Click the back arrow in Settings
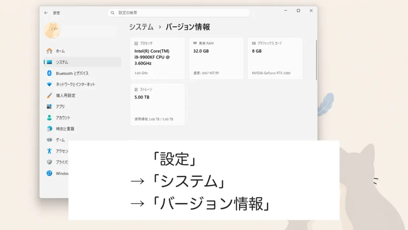Viewport: 408px width, 230px height. point(46,13)
